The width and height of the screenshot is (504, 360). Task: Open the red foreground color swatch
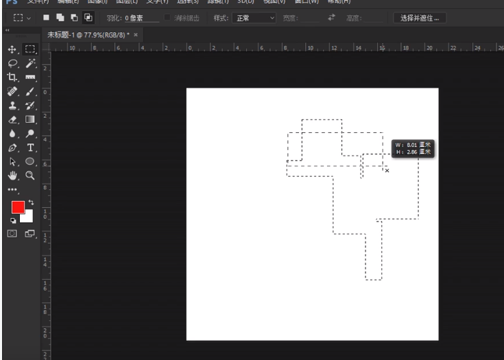click(17, 207)
